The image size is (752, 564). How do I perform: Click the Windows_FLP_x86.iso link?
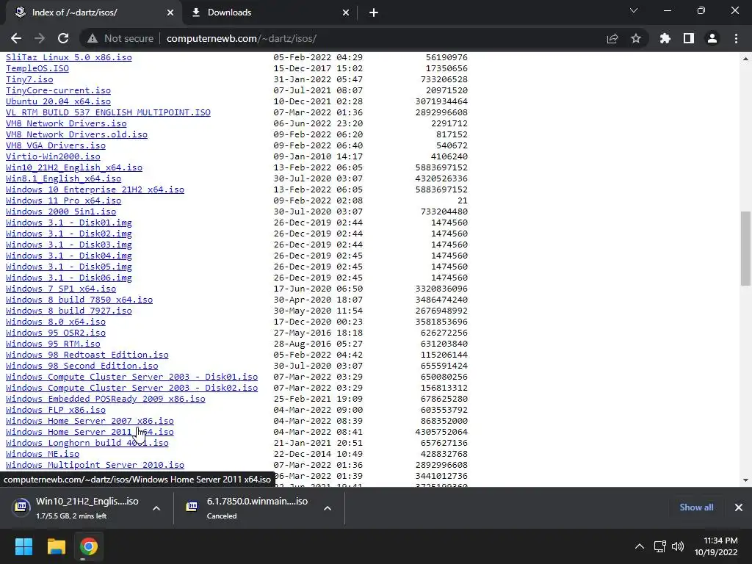(x=56, y=410)
